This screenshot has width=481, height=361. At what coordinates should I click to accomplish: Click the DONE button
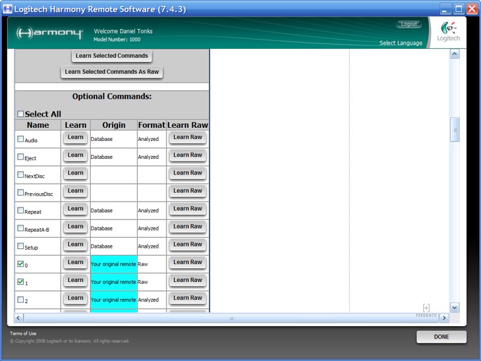[x=441, y=337]
